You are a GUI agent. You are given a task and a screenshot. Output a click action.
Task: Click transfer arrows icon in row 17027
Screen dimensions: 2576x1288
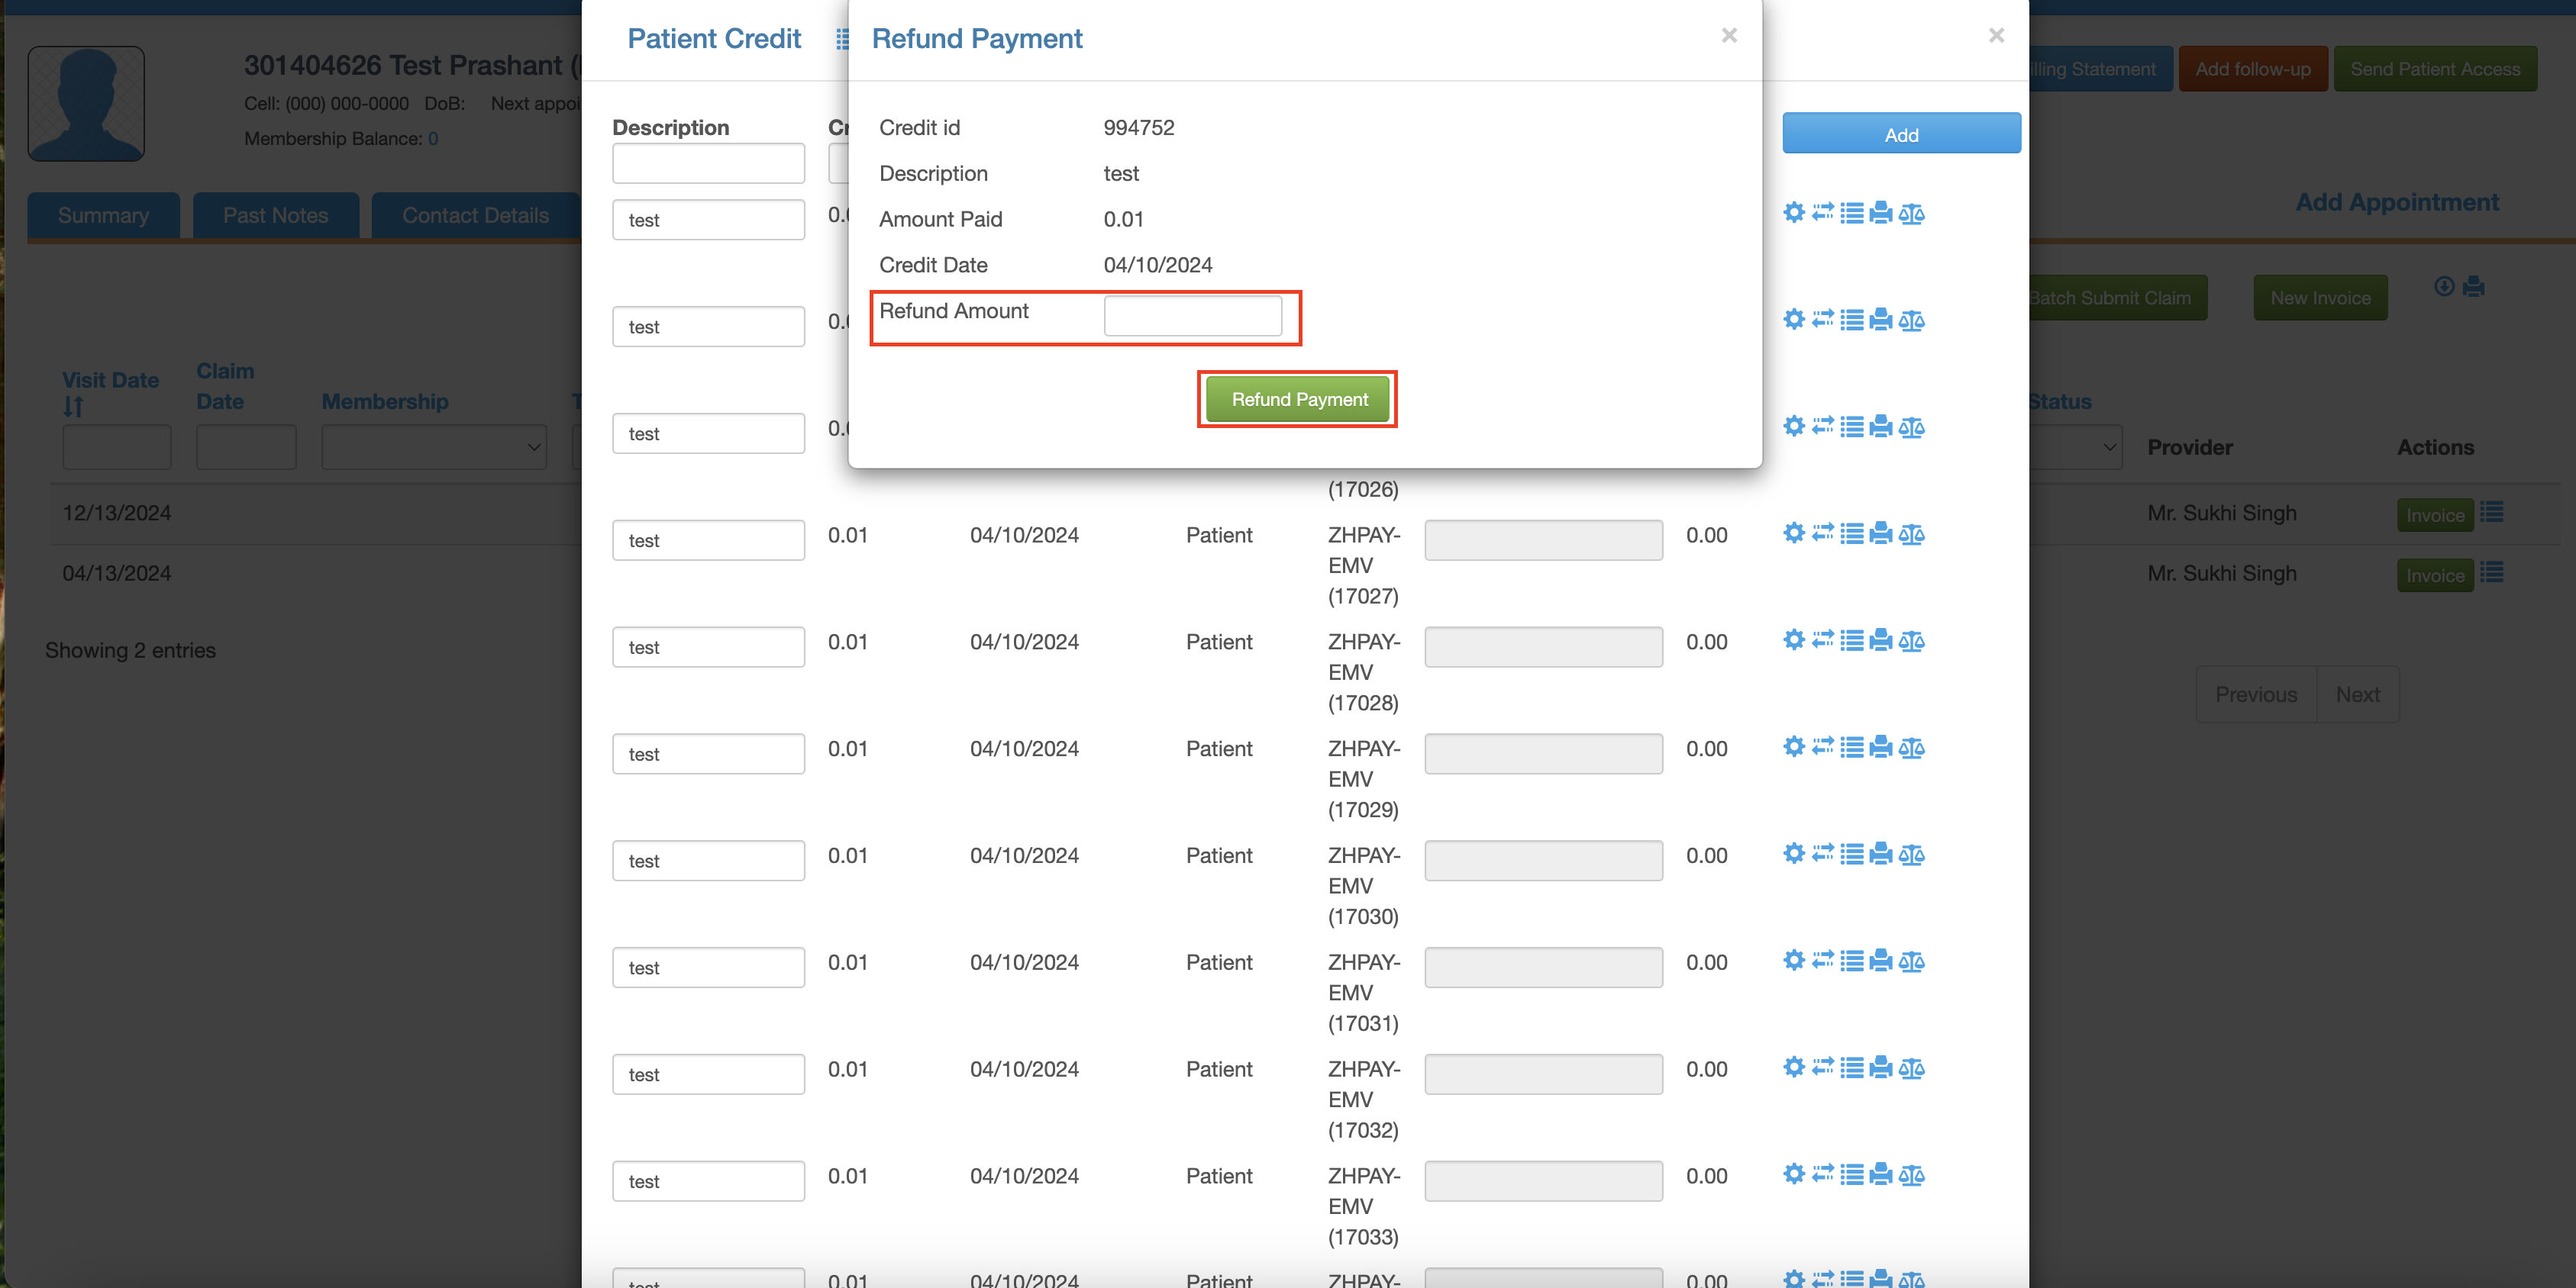(x=1823, y=533)
